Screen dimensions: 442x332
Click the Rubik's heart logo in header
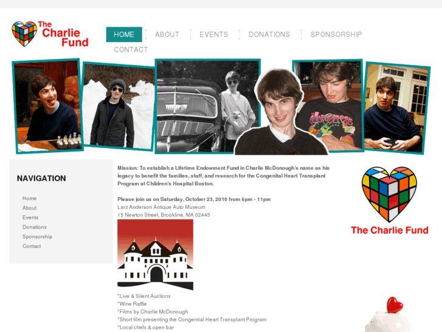pos(24,34)
